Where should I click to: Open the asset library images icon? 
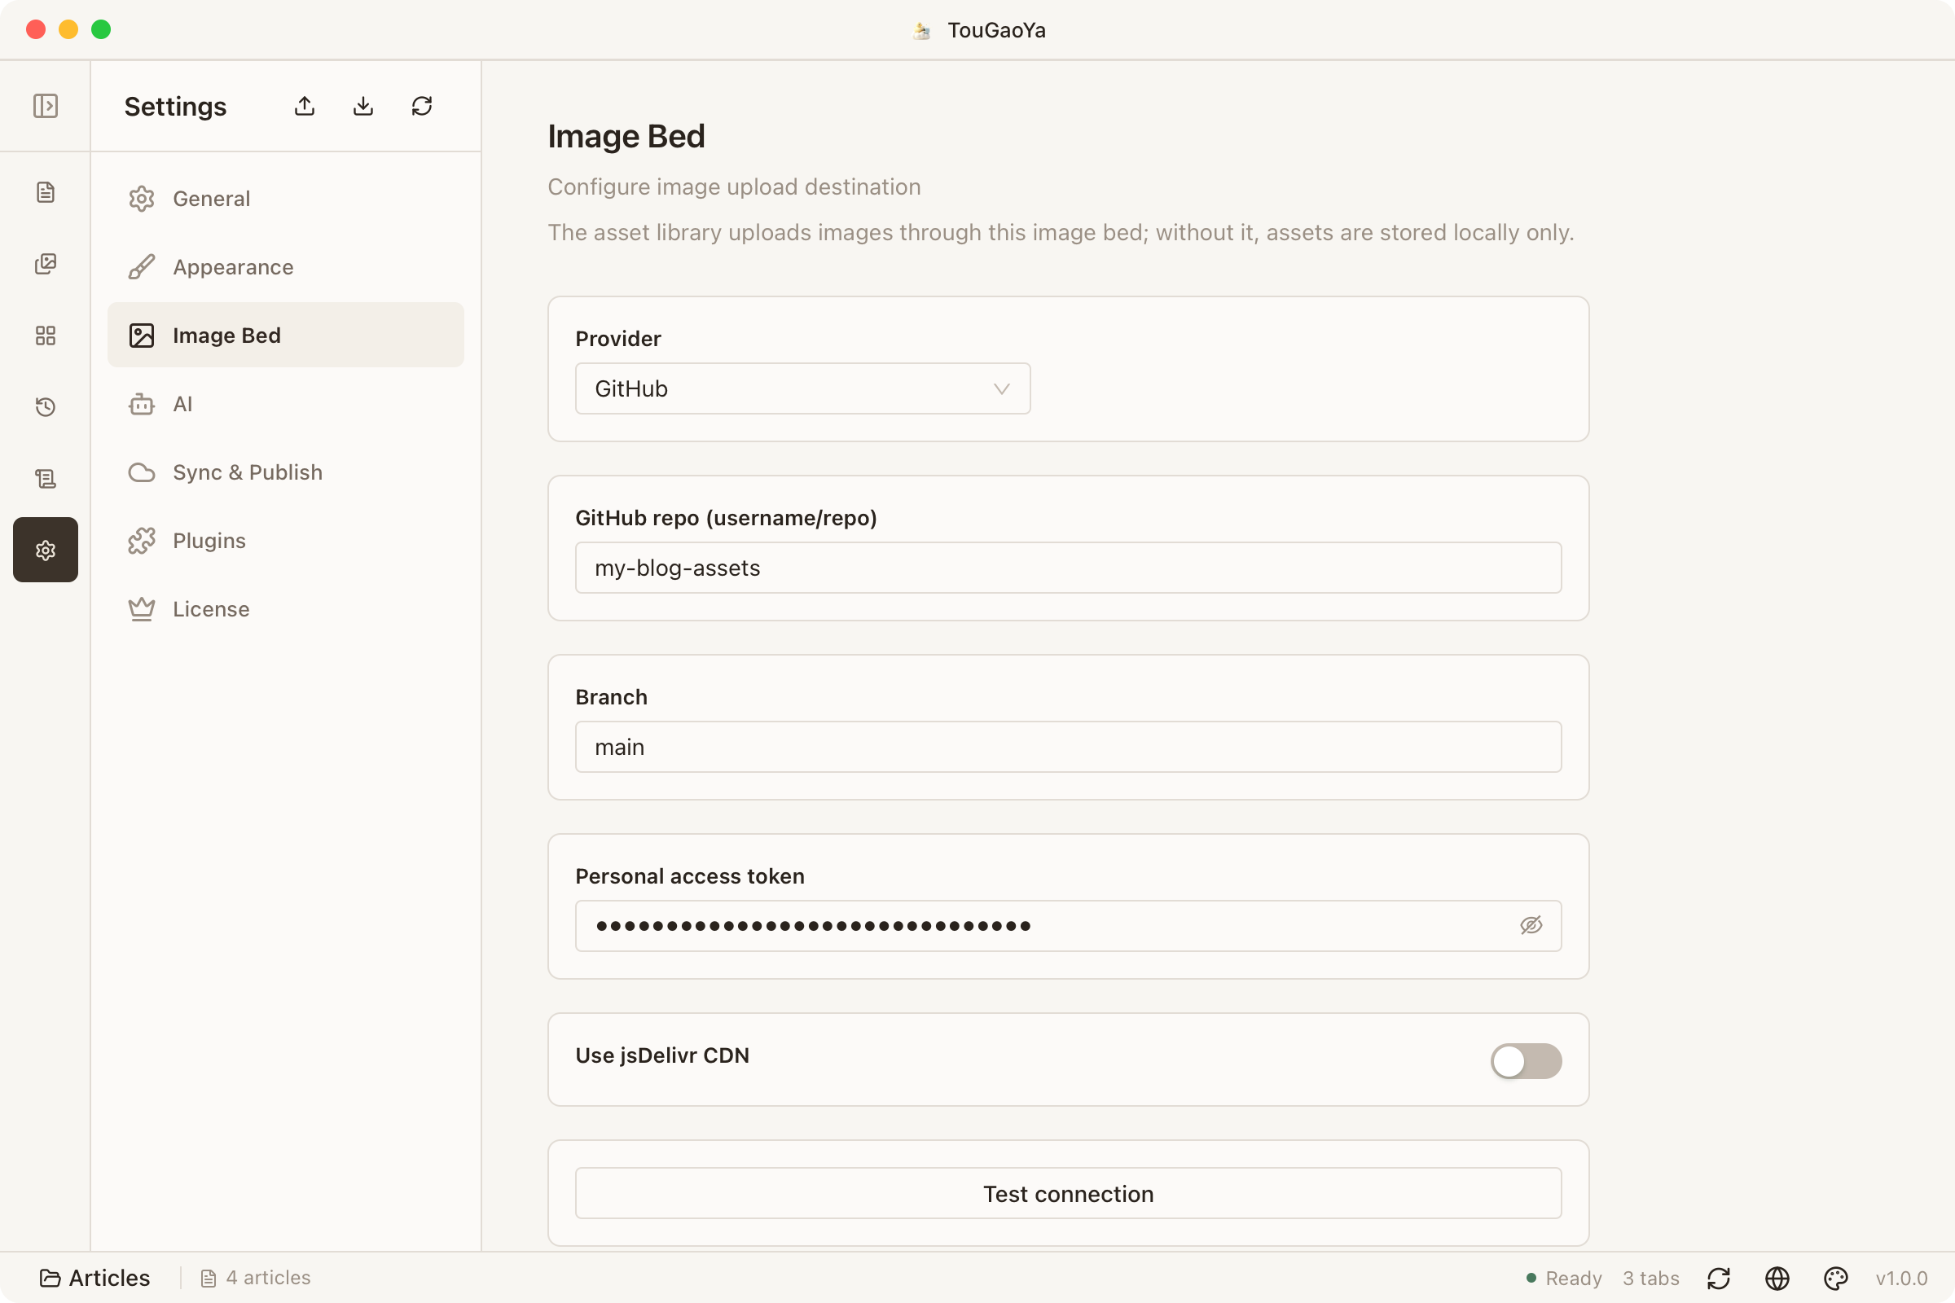[45, 263]
